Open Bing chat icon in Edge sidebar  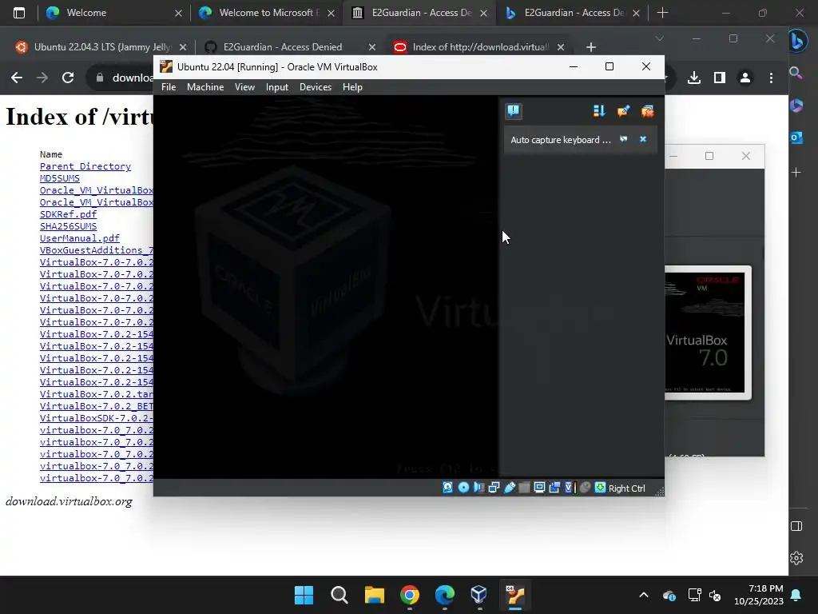tap(796, 42)
